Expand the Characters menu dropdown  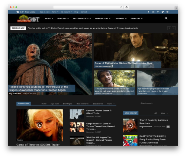coord(103,19)
